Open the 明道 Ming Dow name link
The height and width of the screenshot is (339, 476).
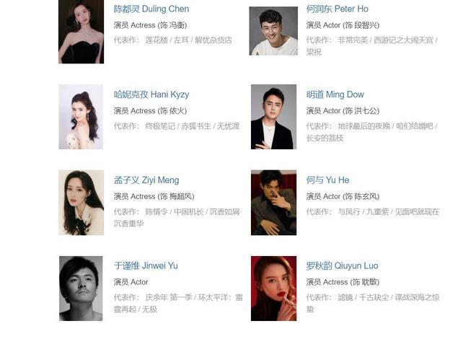tap(335, 94)
